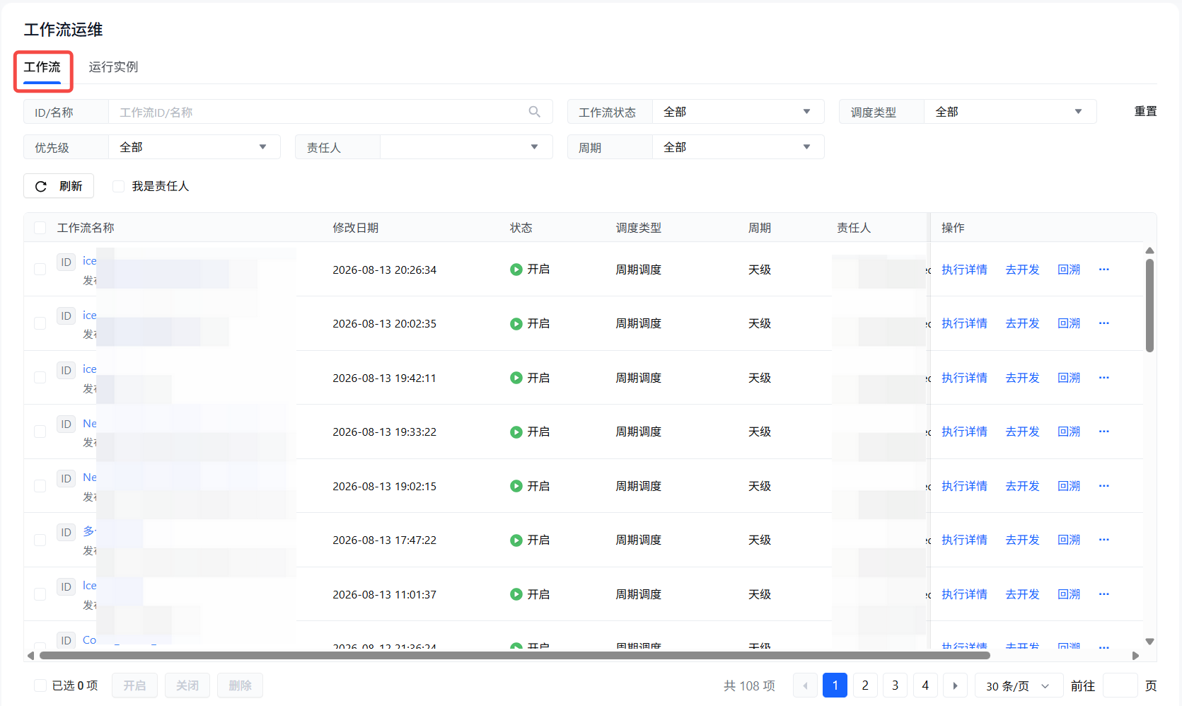Enable the 我是责任人 checkbox

(x=119, y=186)
